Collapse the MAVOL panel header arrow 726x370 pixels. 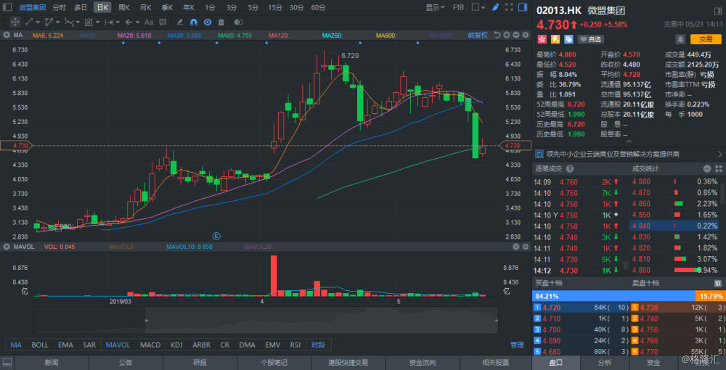click(x=7, y=247)
